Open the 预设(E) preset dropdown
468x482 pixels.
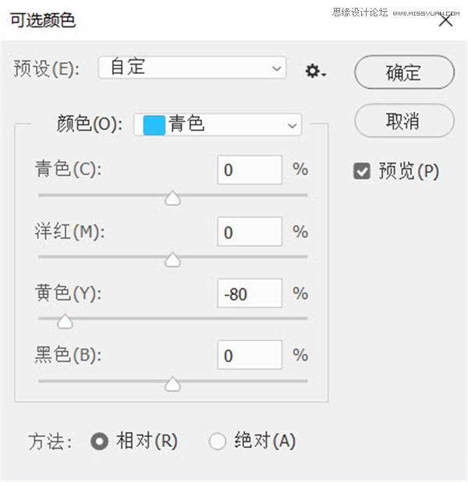[x=193, y=68]
